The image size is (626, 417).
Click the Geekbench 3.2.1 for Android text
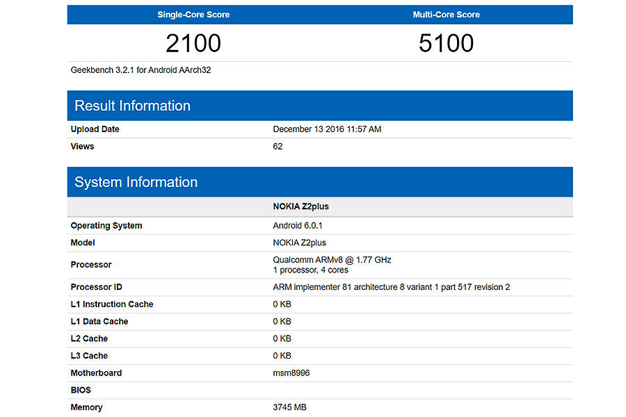(141, 70)
